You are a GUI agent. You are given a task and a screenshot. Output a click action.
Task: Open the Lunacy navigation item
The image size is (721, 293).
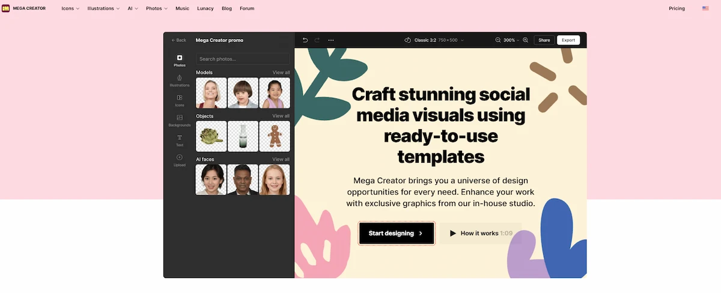pos(205,8)
